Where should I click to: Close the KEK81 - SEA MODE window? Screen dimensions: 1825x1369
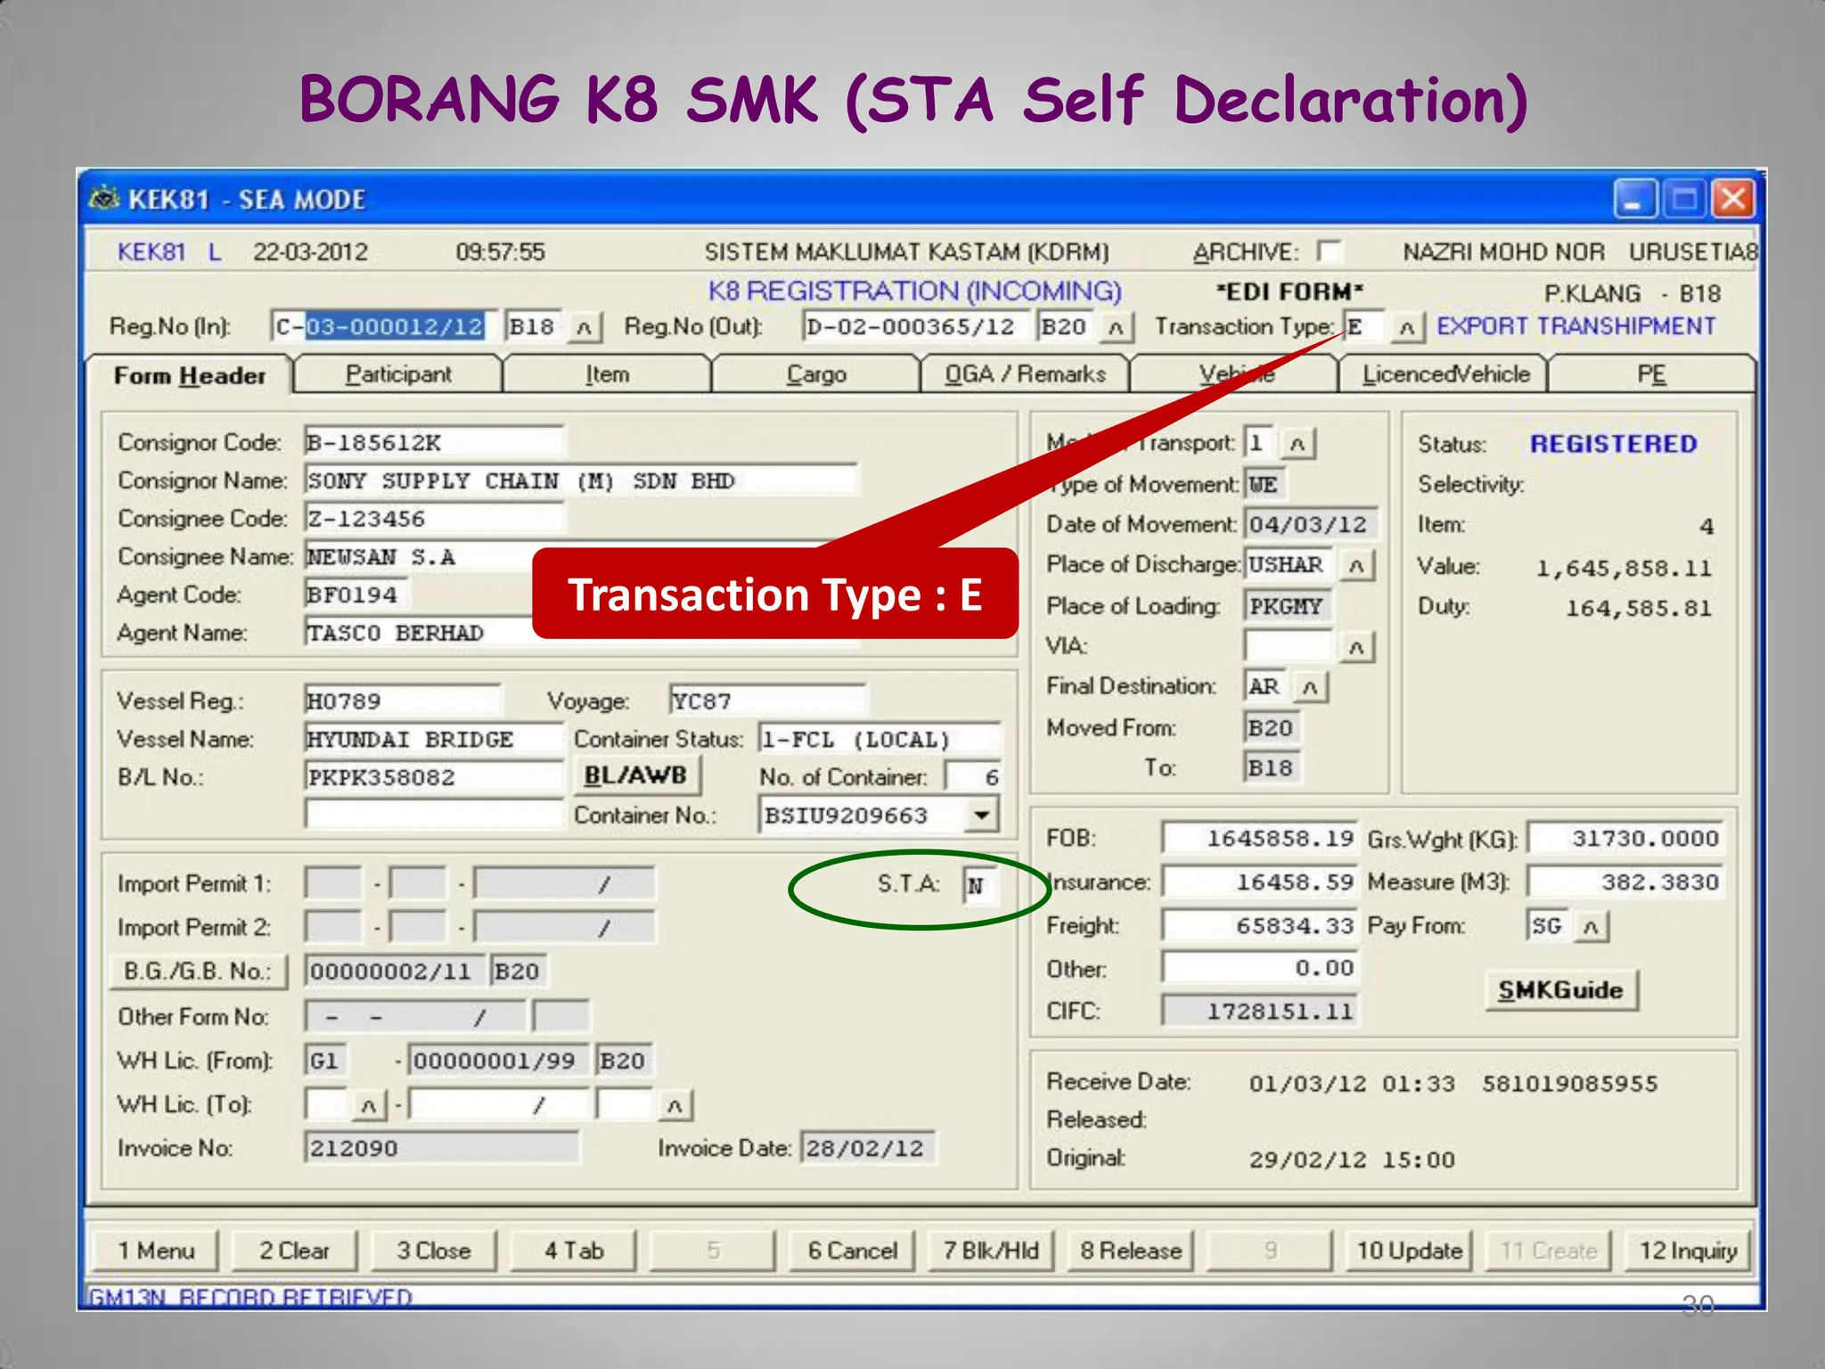(x=1733, y=199)
